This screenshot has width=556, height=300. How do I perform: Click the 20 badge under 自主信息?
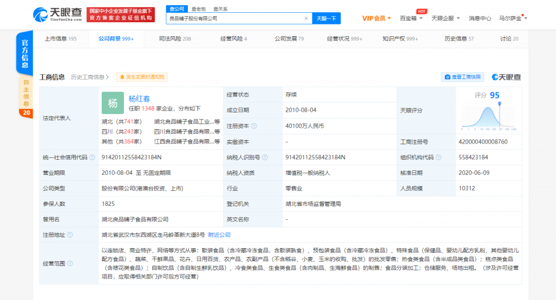(26, 113)
